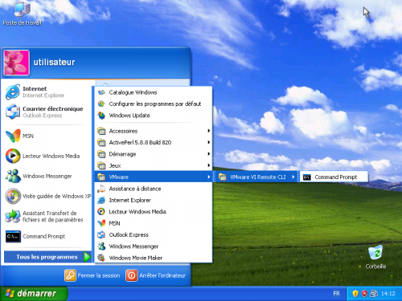Launch Windows Movie Maker

click(x=154, y=258)
